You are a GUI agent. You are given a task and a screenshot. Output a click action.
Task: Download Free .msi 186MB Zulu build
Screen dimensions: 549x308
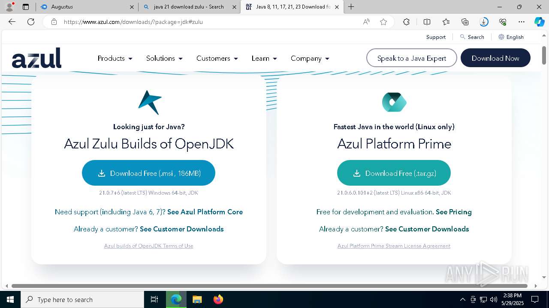click(148, 173)
